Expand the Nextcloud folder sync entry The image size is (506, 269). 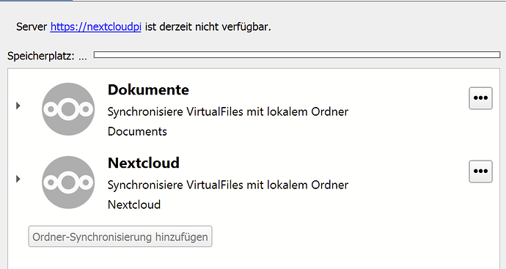pyautogui.click(x=18, y=179)
